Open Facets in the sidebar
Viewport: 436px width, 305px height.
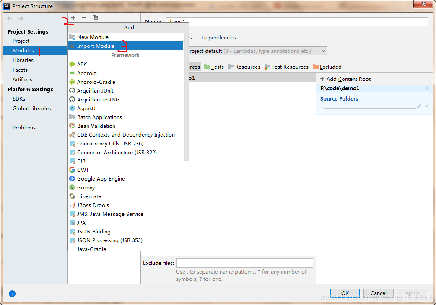click(x=20, y=70)
